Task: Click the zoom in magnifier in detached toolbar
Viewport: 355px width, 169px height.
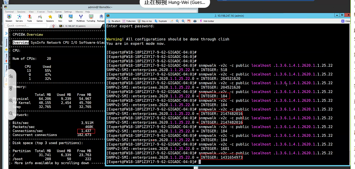Action: pos(177,21)
